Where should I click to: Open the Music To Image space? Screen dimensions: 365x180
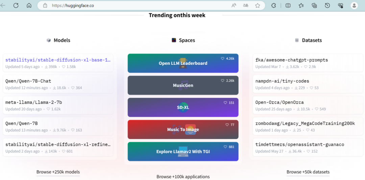tap(183, 130)
